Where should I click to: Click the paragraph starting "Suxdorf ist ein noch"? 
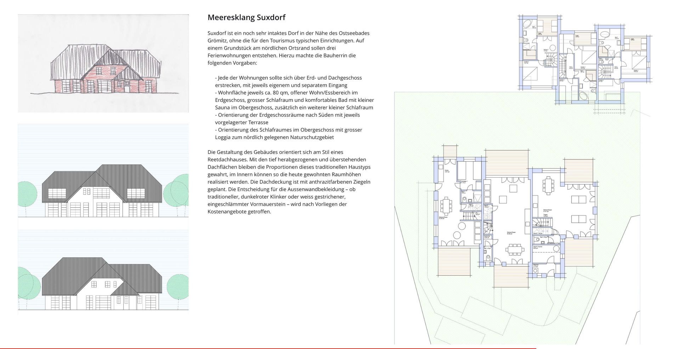(x=289, y=48)
